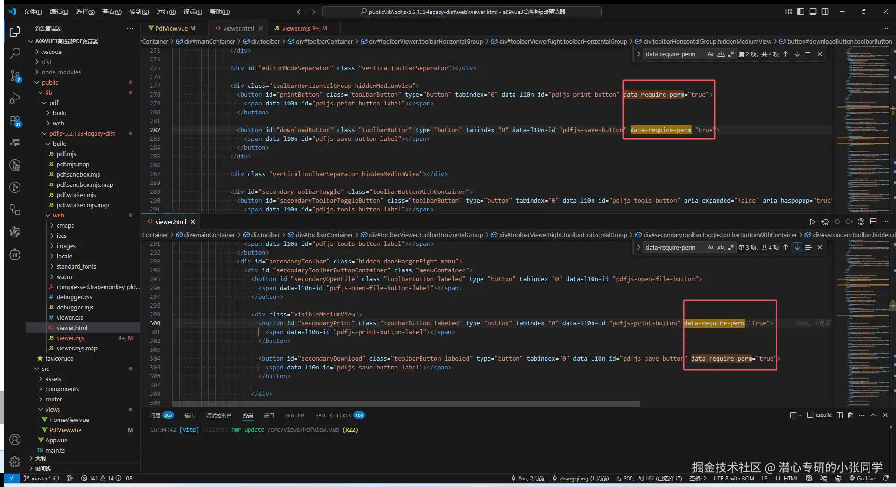Kill terminal with the trash icon
Image resolution: width=896 pixels, height=487 pixels.
click(850, 415)
